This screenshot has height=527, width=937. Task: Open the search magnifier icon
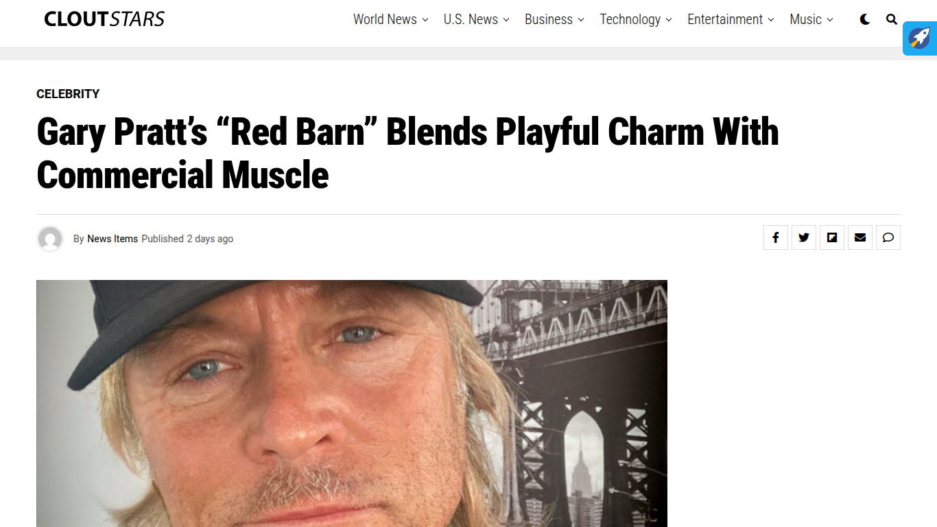892,19
